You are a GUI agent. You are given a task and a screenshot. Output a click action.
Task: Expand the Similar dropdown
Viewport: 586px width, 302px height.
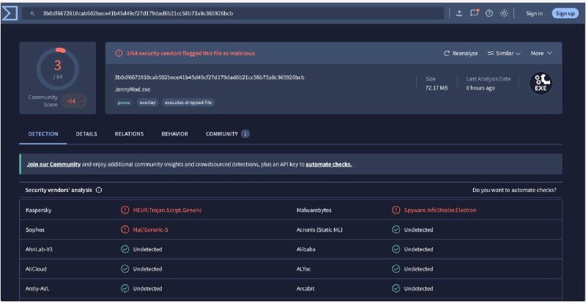click(504, 54)
